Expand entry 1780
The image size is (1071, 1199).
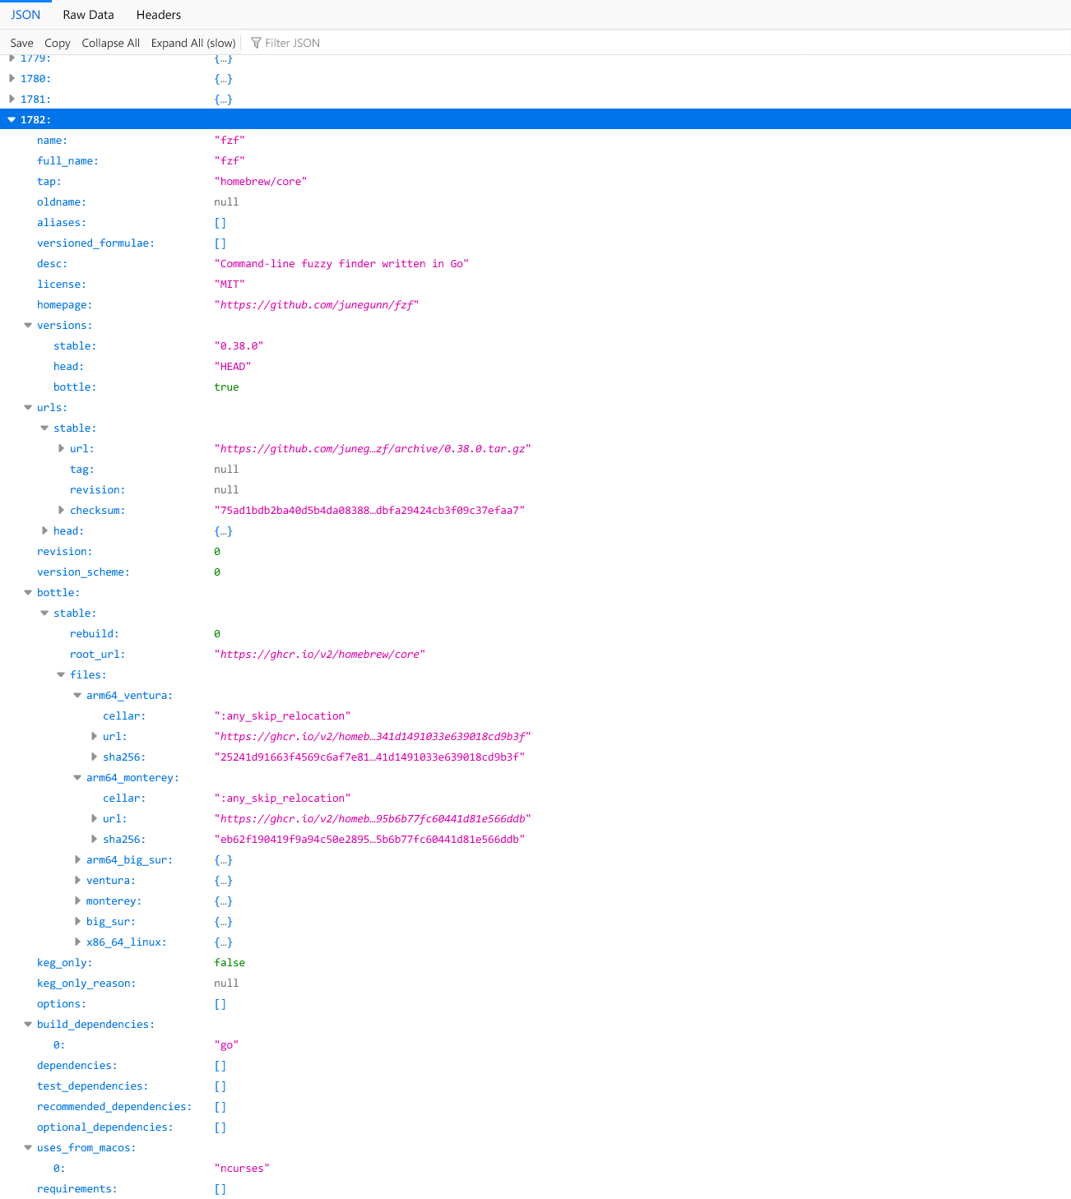(12, 78)
